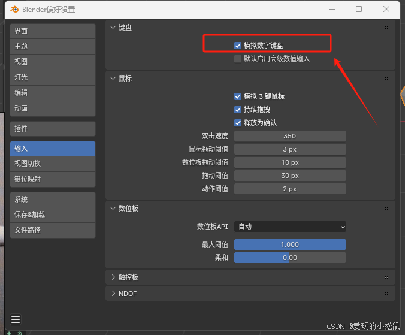Uncheck 模拟数字键盘 checkbox

[238, 46]
